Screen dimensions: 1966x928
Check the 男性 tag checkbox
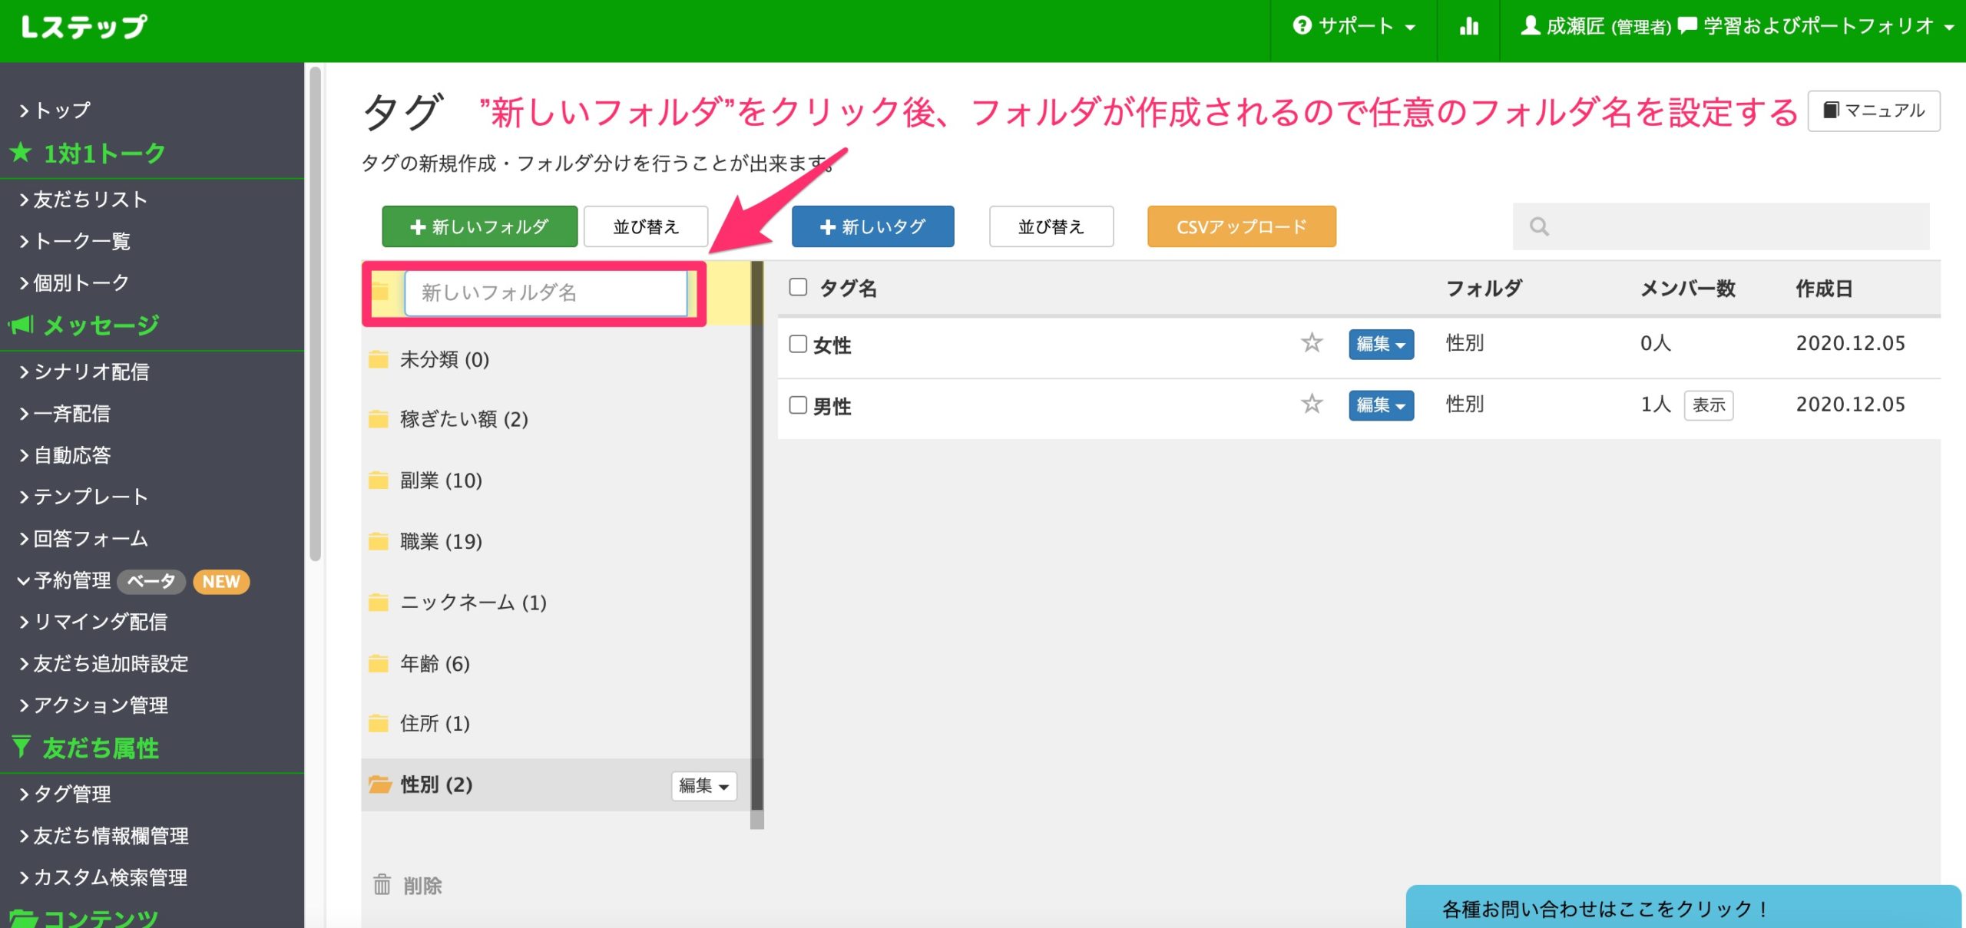pyautogui.click(x=798, y=405)
